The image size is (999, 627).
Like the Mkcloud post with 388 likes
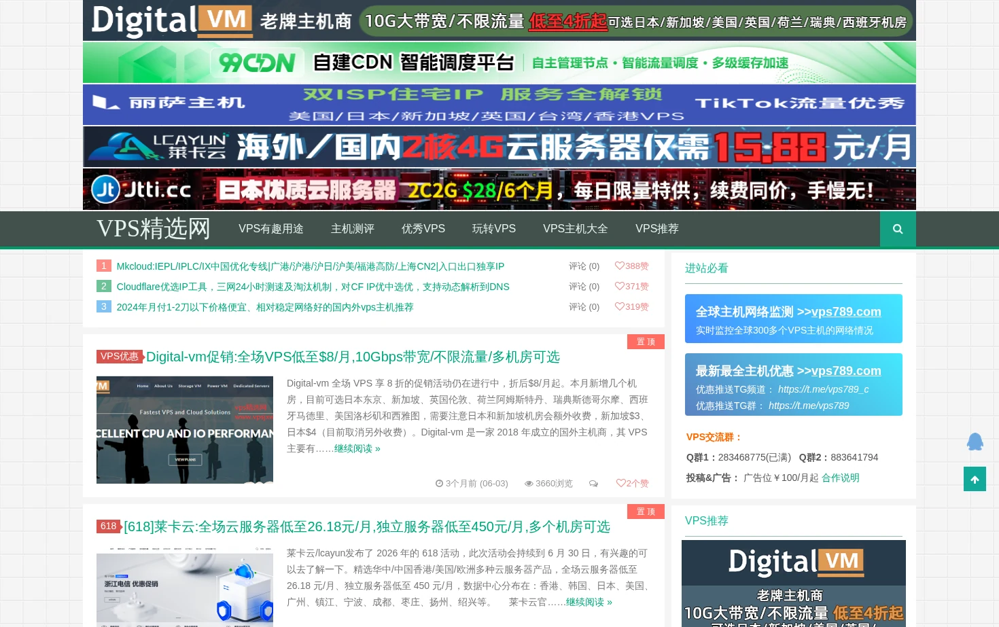click(631, 266)
